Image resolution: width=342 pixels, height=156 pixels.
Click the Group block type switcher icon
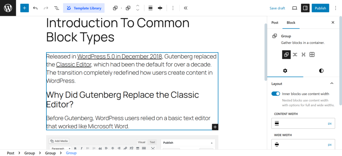128,8
